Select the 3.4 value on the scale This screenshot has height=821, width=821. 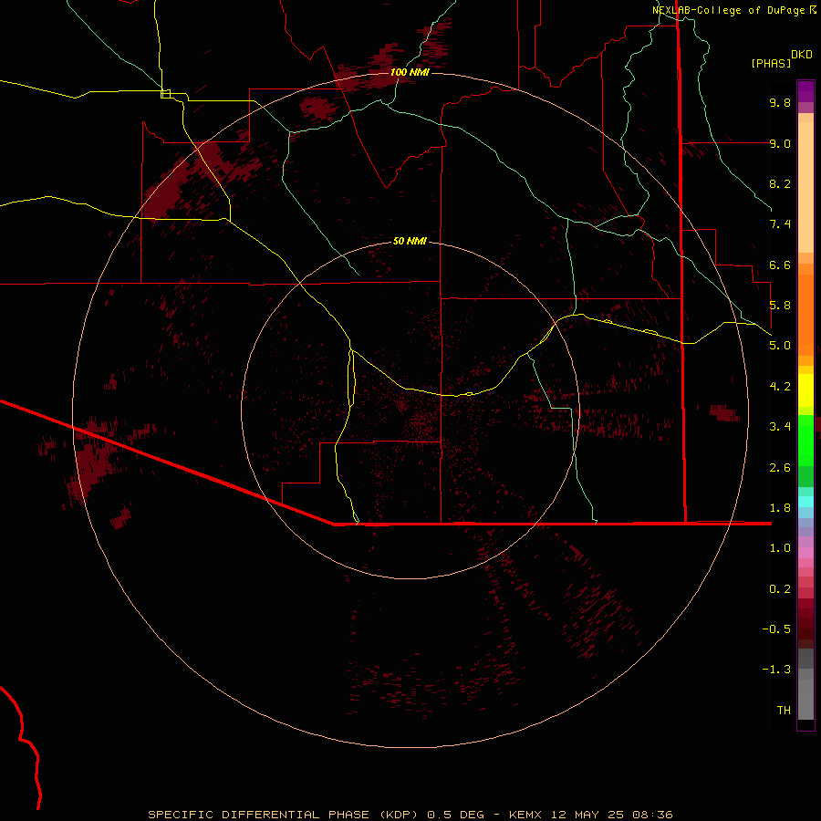780,427
